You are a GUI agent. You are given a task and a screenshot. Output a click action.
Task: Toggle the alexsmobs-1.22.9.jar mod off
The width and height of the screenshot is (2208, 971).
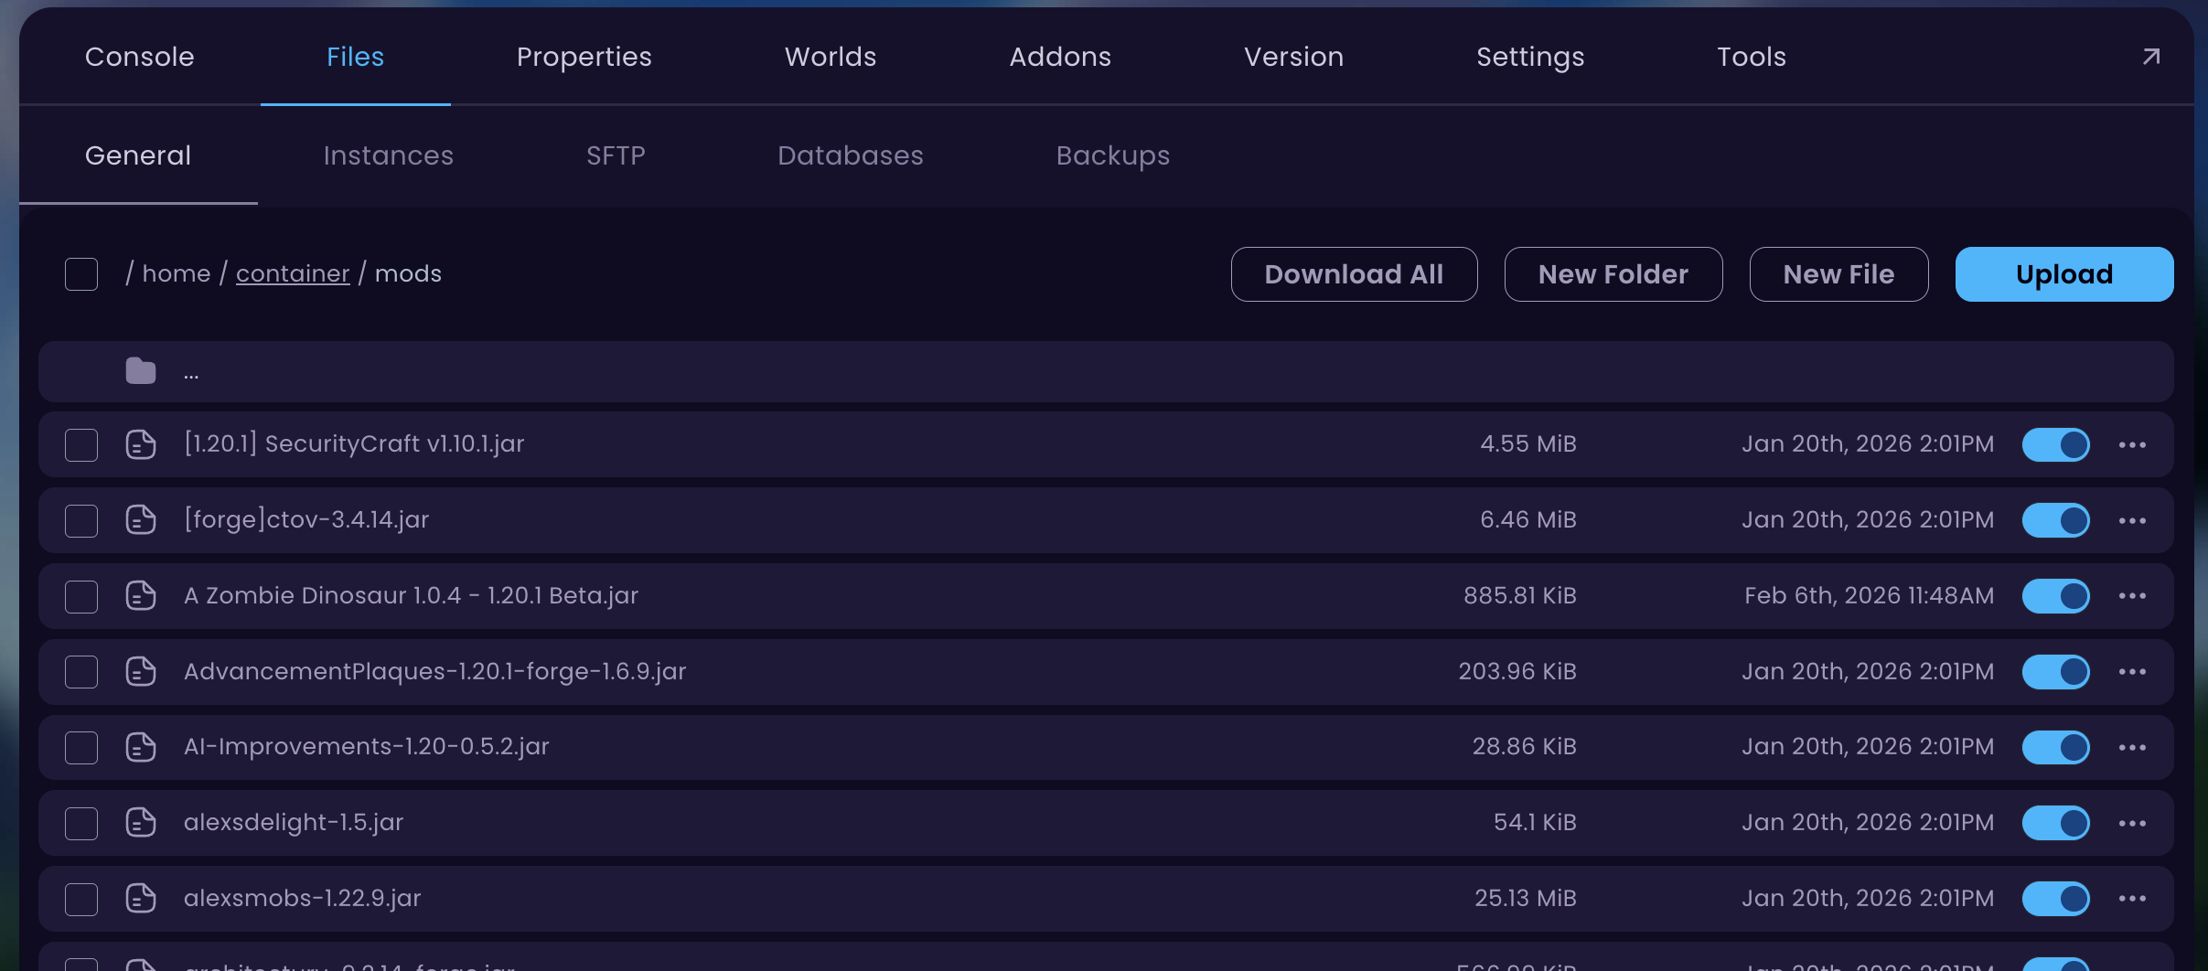click(x=2056, y=899)
